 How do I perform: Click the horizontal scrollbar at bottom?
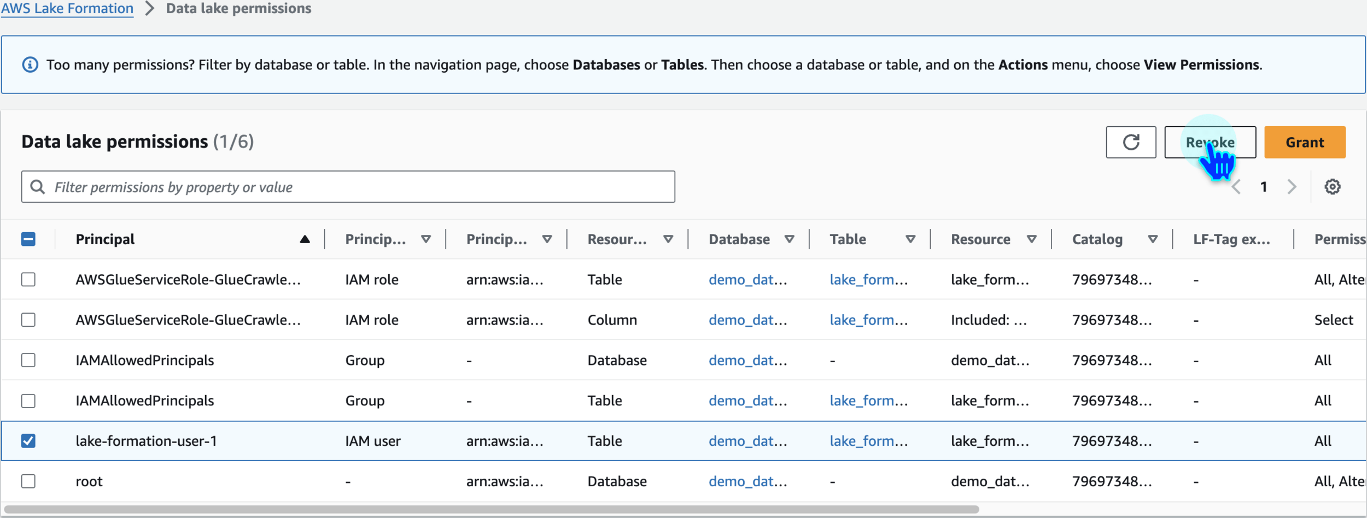(490, 510)
